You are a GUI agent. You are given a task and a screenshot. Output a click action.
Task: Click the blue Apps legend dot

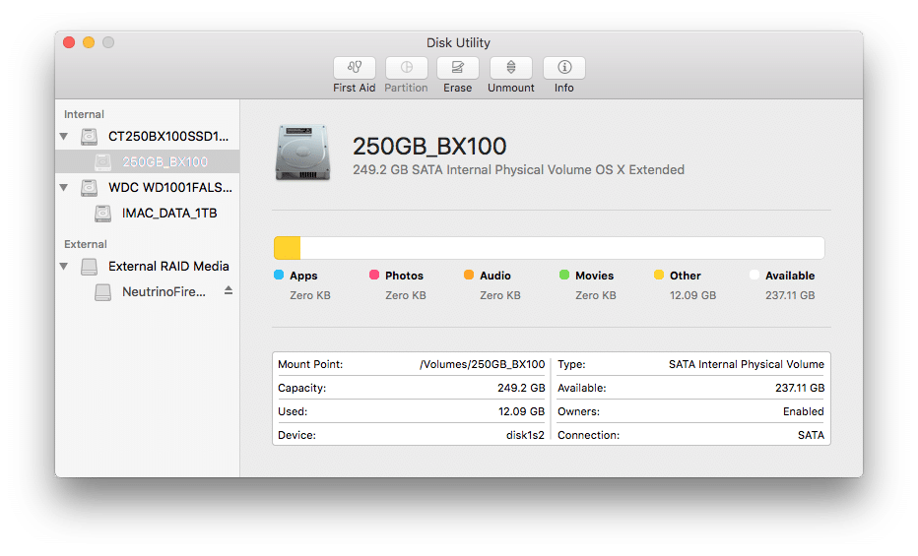pyautogui.click(x=279, y=276)
